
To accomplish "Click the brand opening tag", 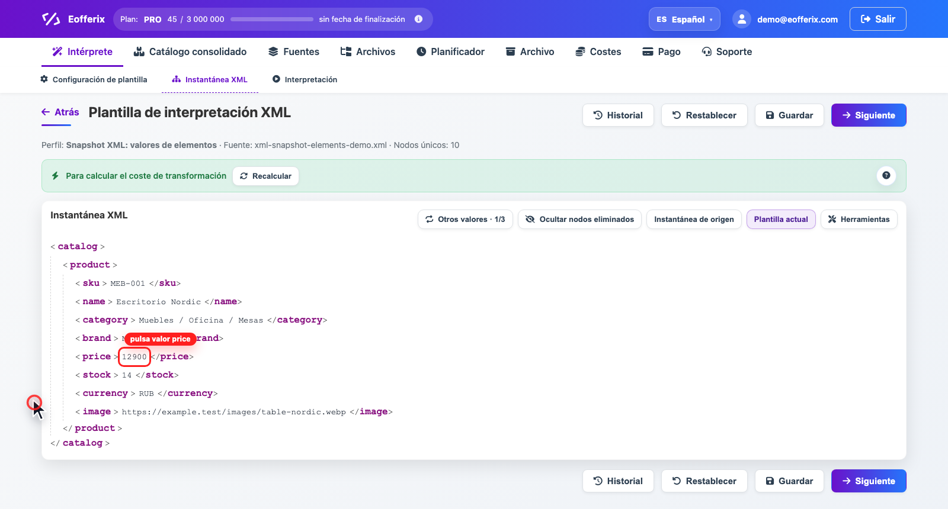I will click(97, 338).
